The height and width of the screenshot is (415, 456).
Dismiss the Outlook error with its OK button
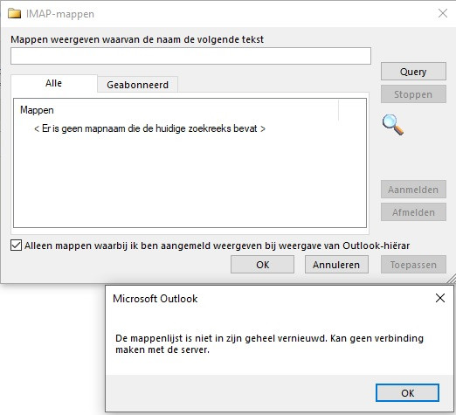[407, 393]
